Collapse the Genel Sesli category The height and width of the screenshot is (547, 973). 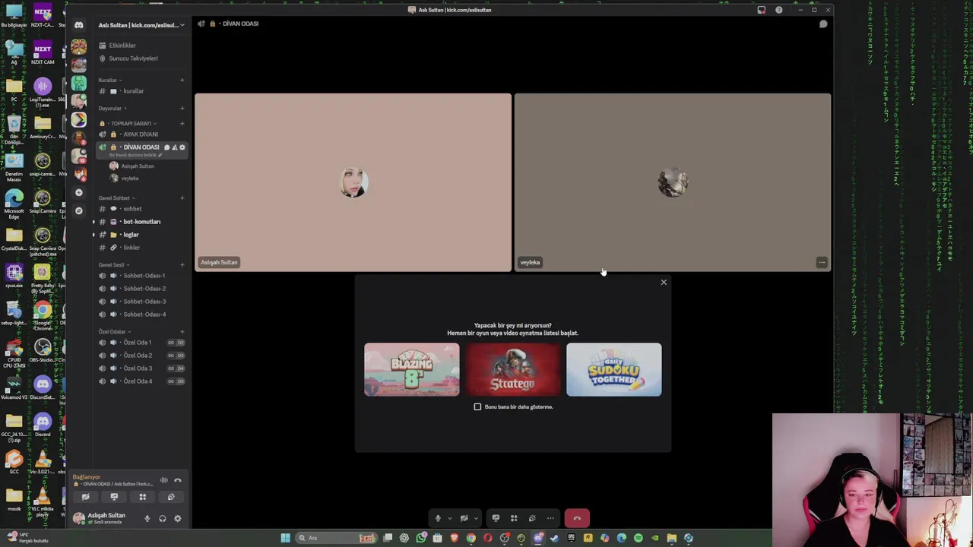click(113, 265)
